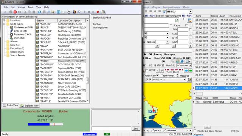The image size is (242, 136).
Task: Switch to the Index View tab
Action: (11, 105)
